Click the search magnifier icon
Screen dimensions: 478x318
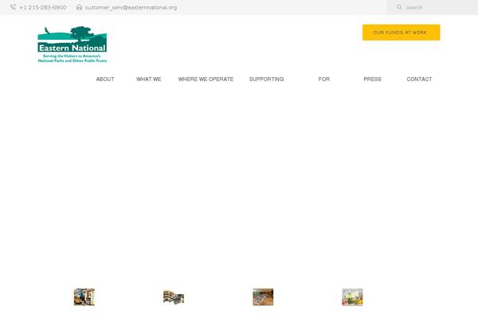pos(399,7)
